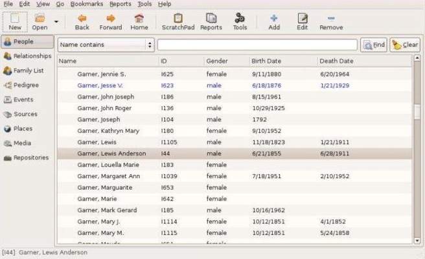Open the 'Name contains' filter dropdown

[106, 45]
